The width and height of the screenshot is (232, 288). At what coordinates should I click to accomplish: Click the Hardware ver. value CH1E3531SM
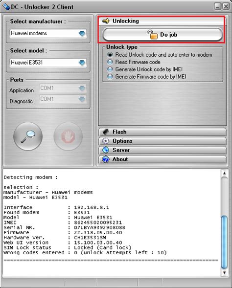(x=90, y=238)
